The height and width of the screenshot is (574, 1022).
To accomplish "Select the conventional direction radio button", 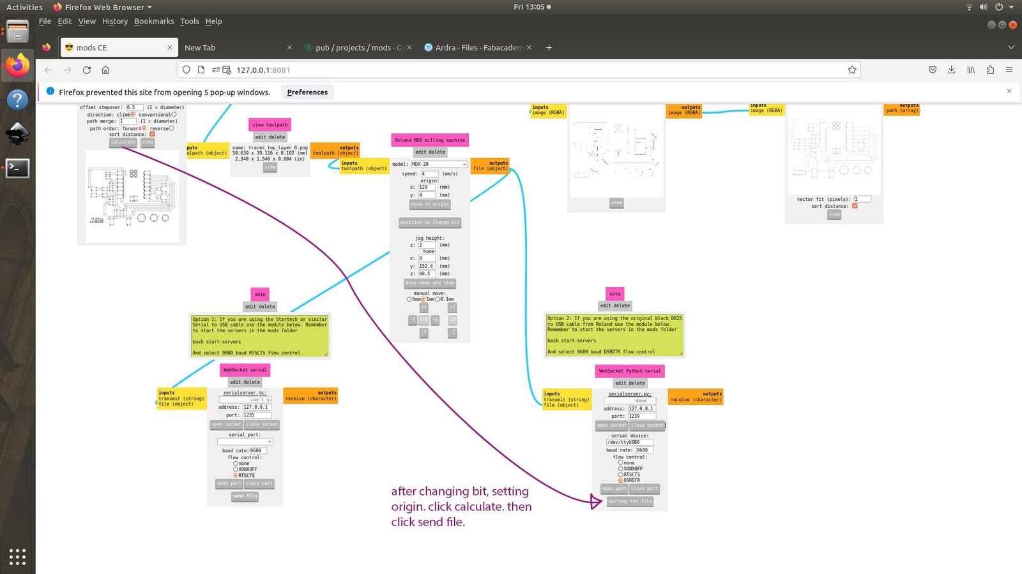I will (174, 115).
